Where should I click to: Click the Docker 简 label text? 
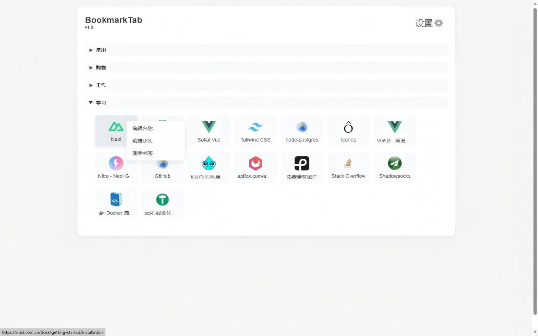point(116,213)
